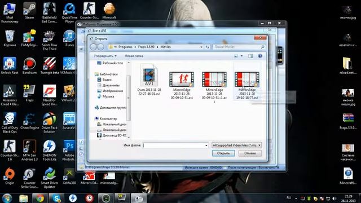
Task: Open the Smart Driver Updater desktop icon
Action: (50, 178)
